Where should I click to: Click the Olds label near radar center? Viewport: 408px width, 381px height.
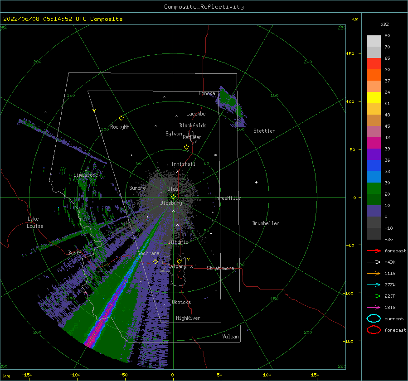click(x=173, y=189)
